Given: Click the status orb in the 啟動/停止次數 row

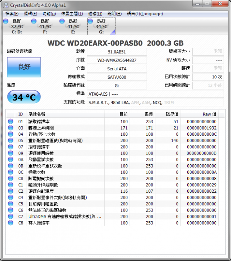Looking at the screenshot, I should tap(10, 134).
